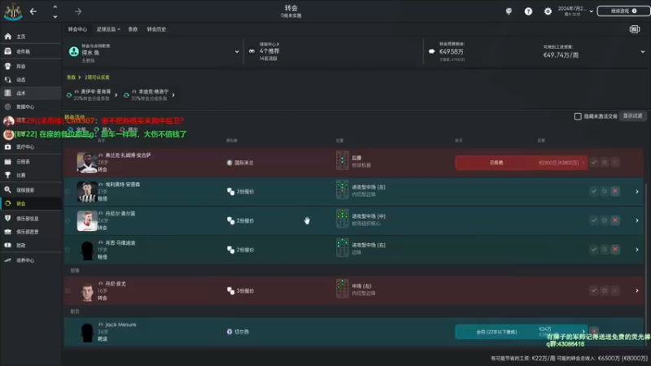Image resolution: width=651 pixels, height=366 pixels.
Task: Expand the 丹尼·庞戈 row chevron
Action: pos(637,291)
